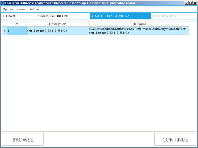Sort by the Description column header
The image size is (198, 148).
click(58, 24)
